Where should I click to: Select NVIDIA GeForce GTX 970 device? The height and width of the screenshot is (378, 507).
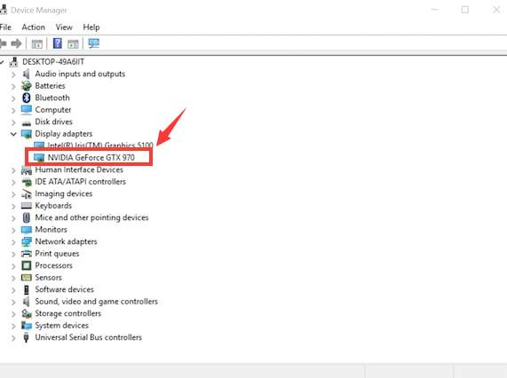tap(91, 157)
